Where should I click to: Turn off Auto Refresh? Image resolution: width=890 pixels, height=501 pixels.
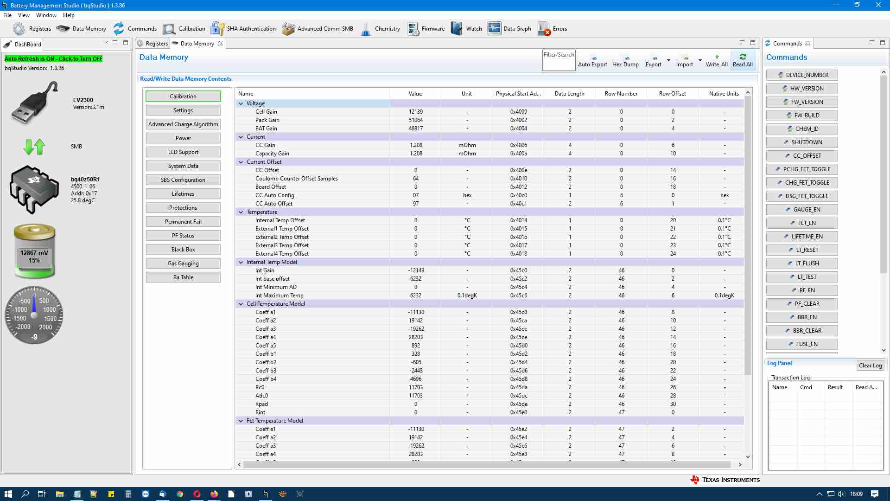point(54,59)
